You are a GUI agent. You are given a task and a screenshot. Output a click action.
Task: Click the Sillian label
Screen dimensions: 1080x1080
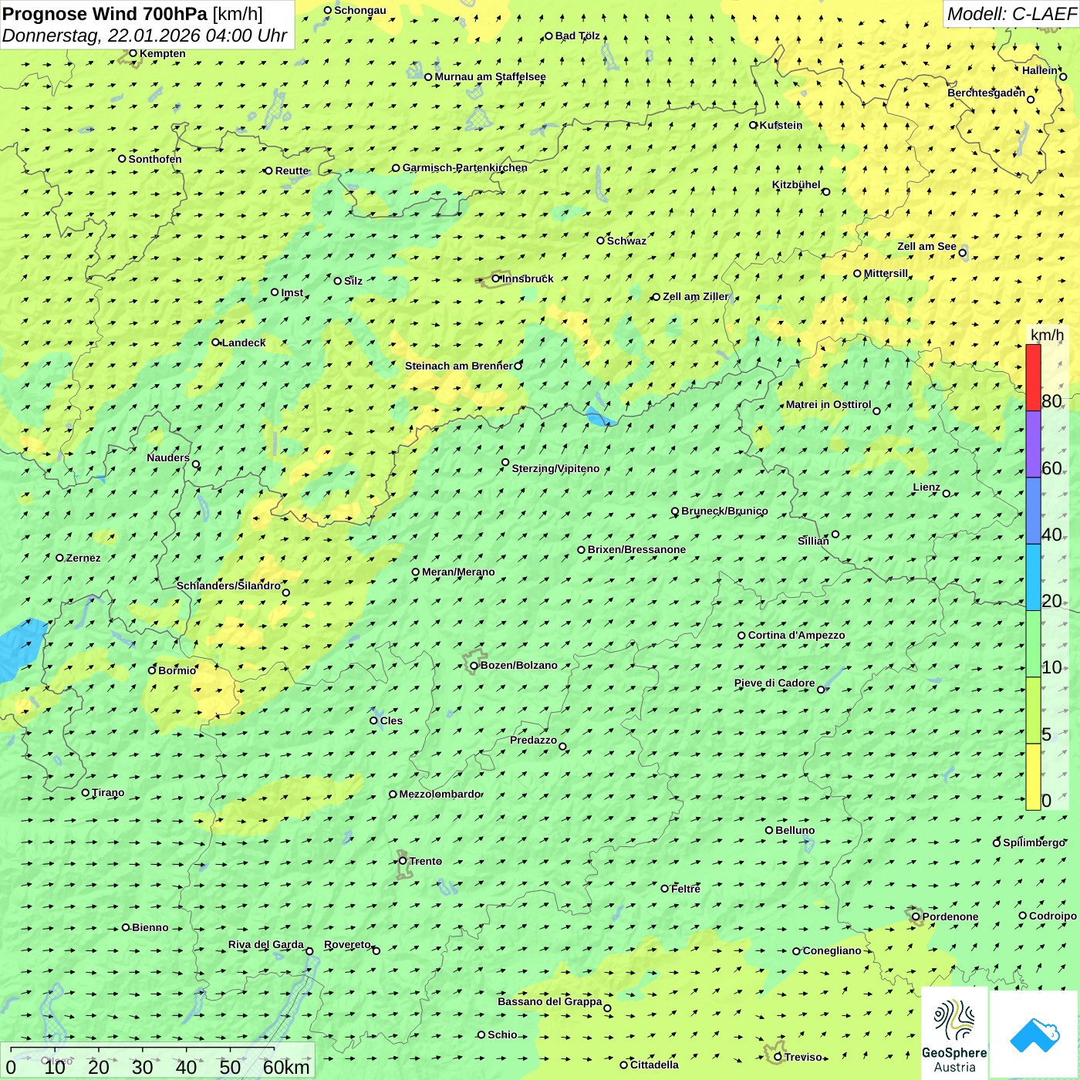click(813, 541)
